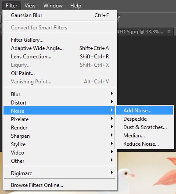
Task: Expand the Stylize submenu
Action: pyautogui.click(x=60, y=144)
